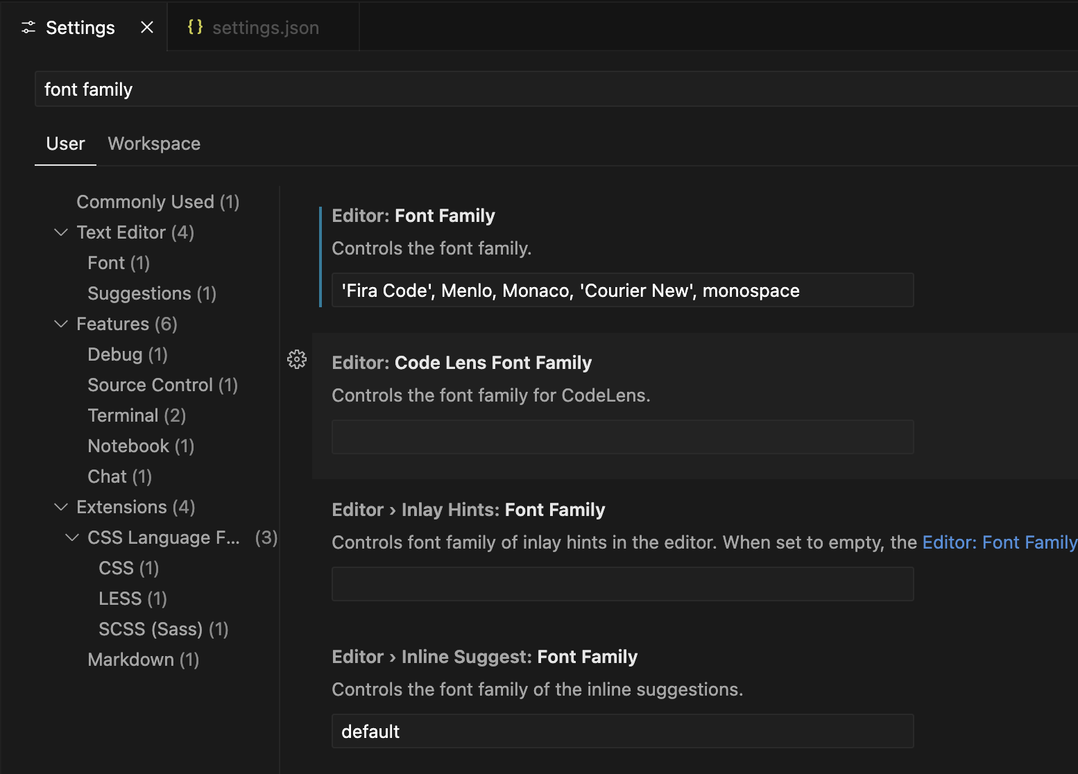Image resolution: width=1078 pixels, height=774 pixels.
Task: Click the braces icon on settings.json tab
Action: (x=196, y=27)
